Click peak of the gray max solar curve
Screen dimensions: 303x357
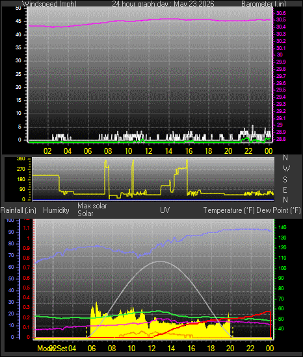click(161, 262)
